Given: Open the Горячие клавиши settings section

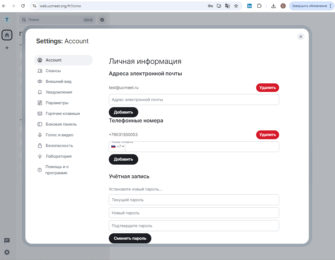Looking at the screenshot, I should click(63, 113).
